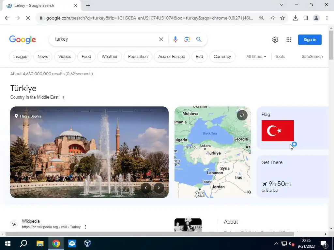The height and width of the screenshot is (250, 334).
Task: Switch to the Images filter
Action: pyautogui.click(x=20, y=57)
